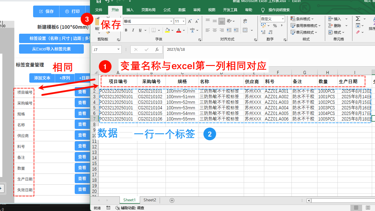Align text right in cell

click(222, 30)
